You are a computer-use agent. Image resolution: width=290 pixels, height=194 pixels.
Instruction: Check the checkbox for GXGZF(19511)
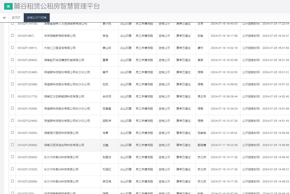12,48
